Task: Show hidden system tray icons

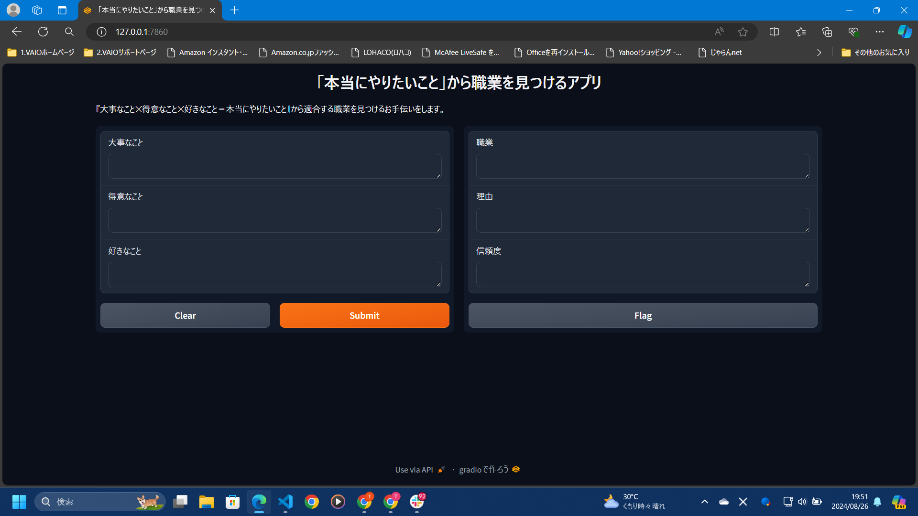Action: coord(704,502)
